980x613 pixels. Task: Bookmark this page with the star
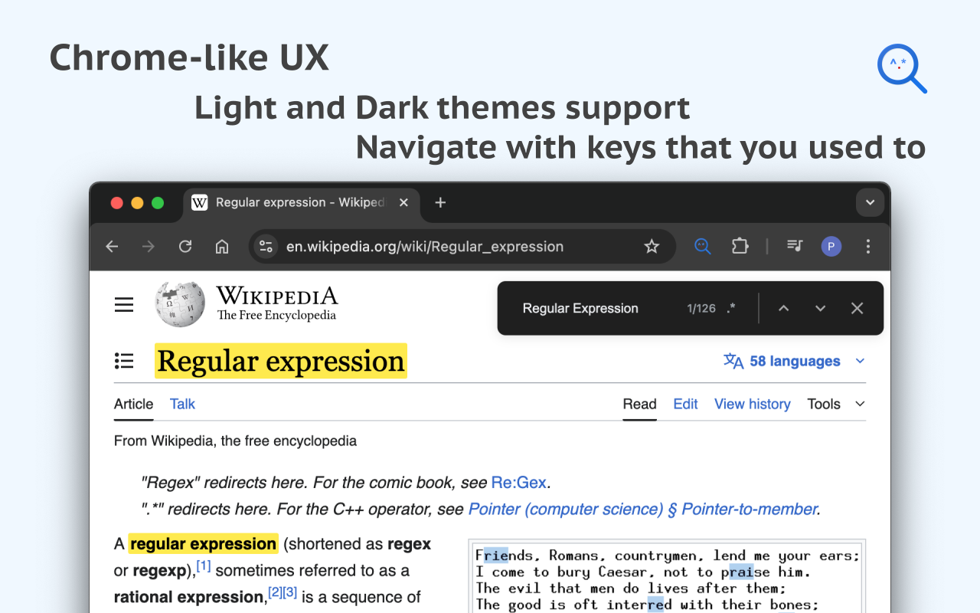click(652, 246)
